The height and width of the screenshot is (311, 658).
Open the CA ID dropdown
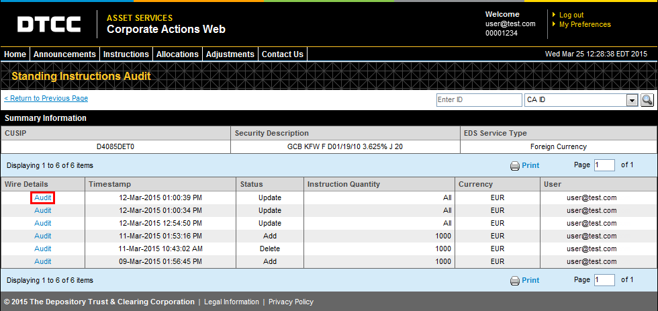pos(631,100)
